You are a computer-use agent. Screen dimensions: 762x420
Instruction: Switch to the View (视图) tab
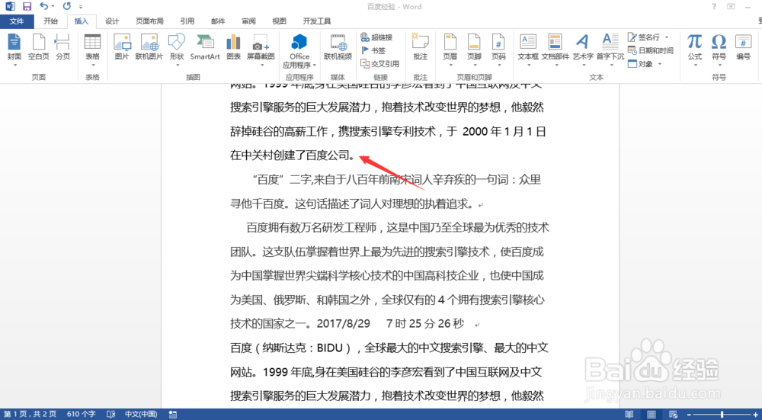[x=280, y=21]
